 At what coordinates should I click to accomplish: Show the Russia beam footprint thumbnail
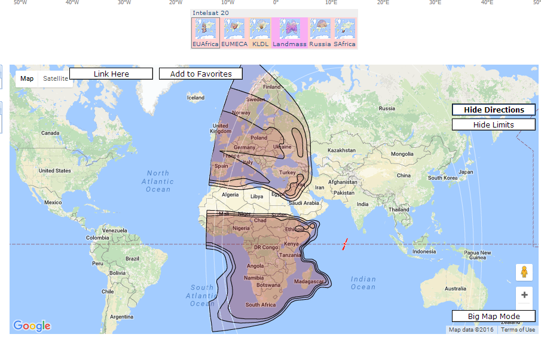[320, 32]
